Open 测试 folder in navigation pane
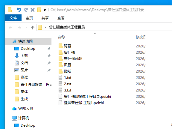Image resolution: width=172 pixels, height=129 pixels. point(24,77)
